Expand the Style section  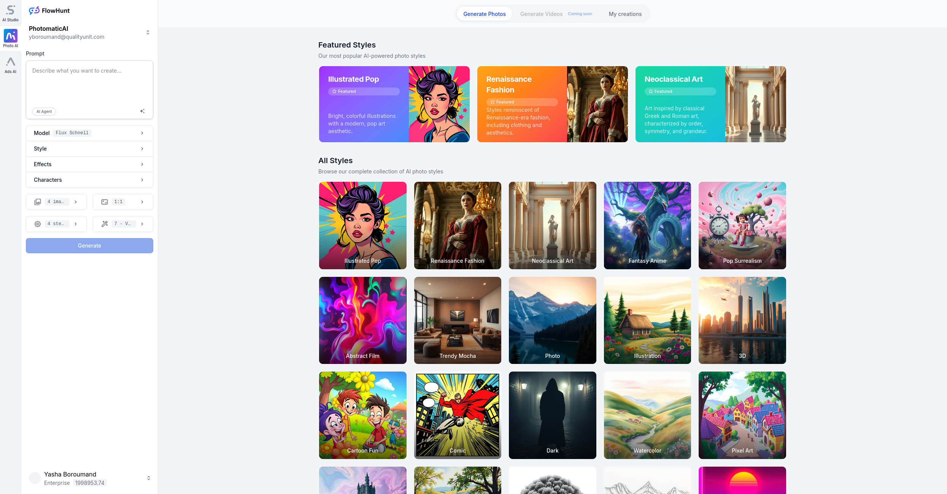click(89, 149)
